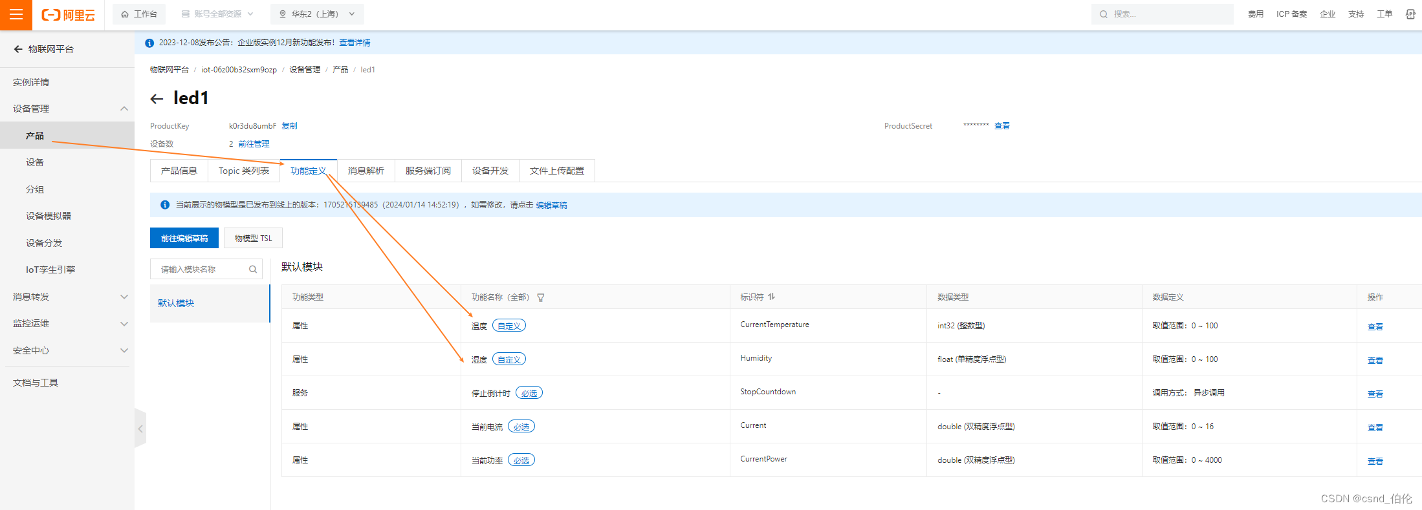Switch to the 文件上传配置 tab

(x=557, y=171)
